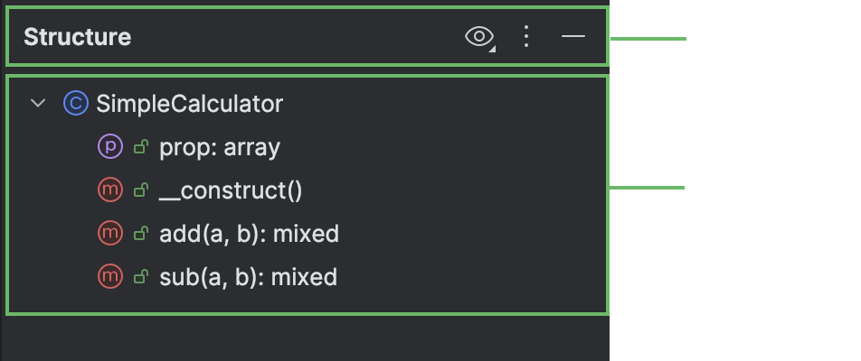
Task: Click the purple property icon for prop
Action: tap(109, 146)
